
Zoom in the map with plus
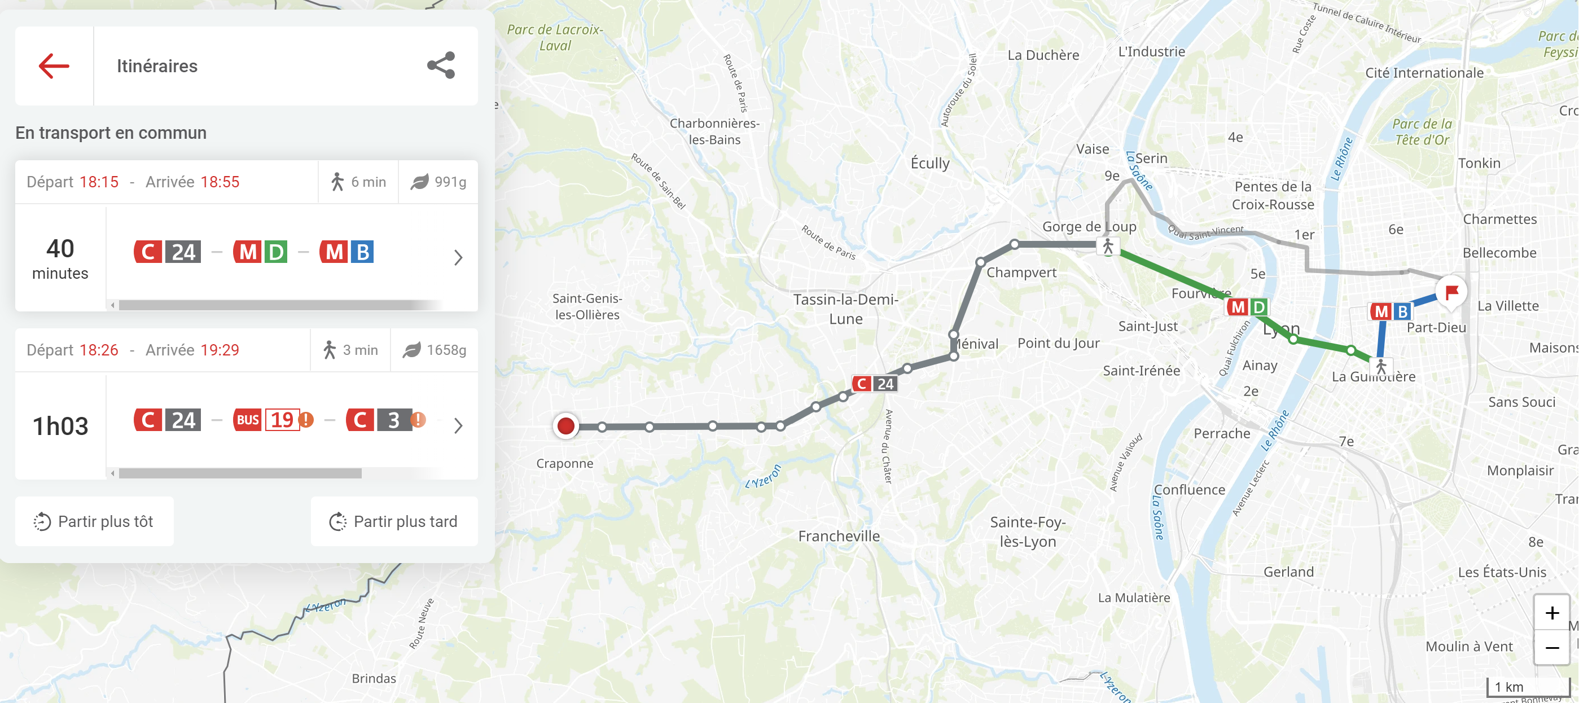(1552, 612)
